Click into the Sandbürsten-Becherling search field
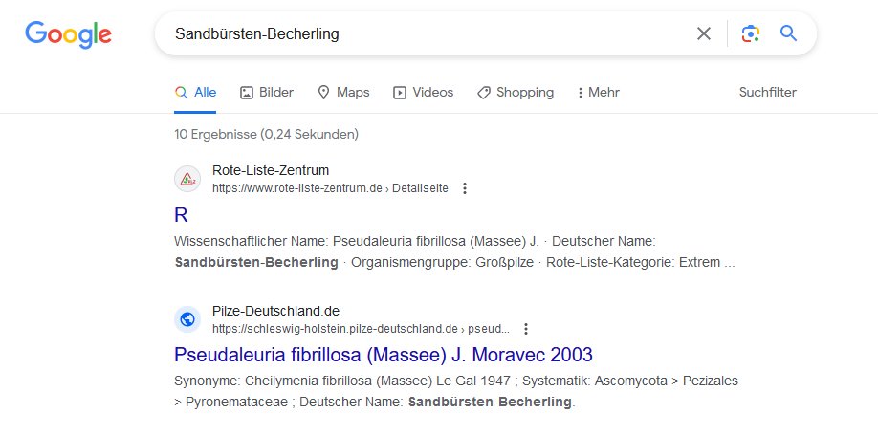The image size is (878, 436). tap(421, 34)
